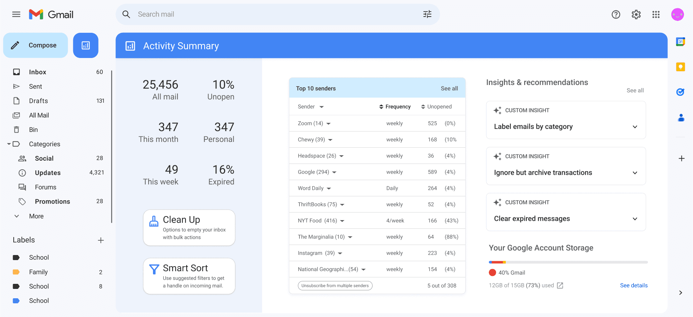Open the Sender column dropdown

(322, 107)
